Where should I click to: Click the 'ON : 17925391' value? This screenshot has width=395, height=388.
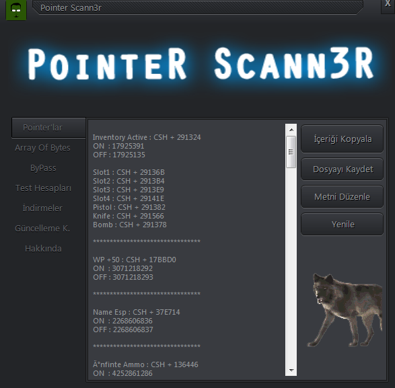coord(118,146)
